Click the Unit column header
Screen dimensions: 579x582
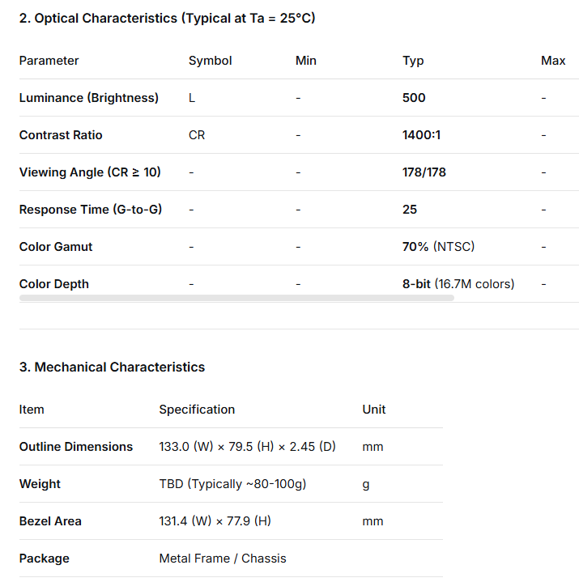374,410
